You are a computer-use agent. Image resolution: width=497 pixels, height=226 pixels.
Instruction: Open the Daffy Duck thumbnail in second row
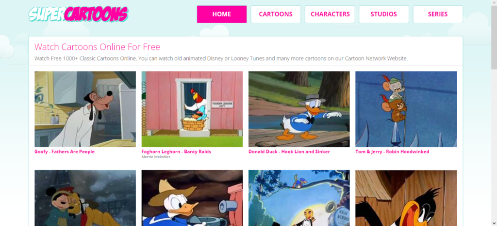click(x=406, y=198)
